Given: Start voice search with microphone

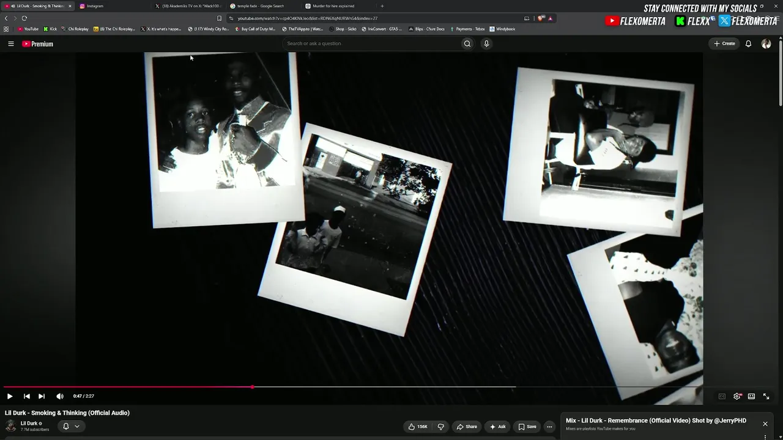Looking at the screenshot, I should [x=486, y=43].
